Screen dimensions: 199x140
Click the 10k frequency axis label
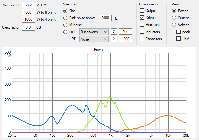click(168, 135)
